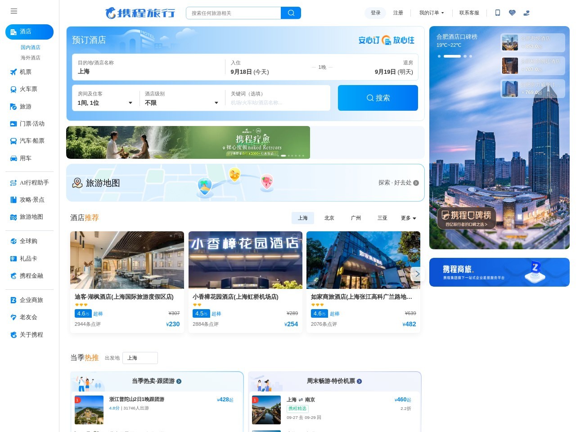This screenshot has width=576, height=432.
Task: Open the mobile app download icon in header
Action: pos(497,13)
